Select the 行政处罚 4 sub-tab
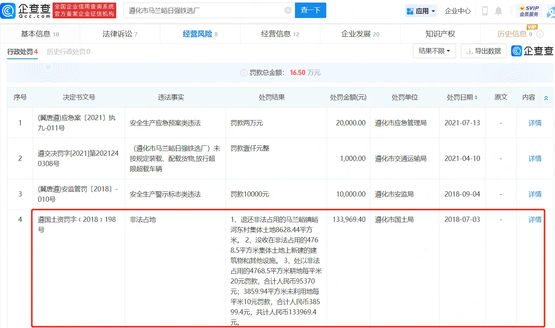Viewport: 555px width, 328px height. [x=22, y=52]
